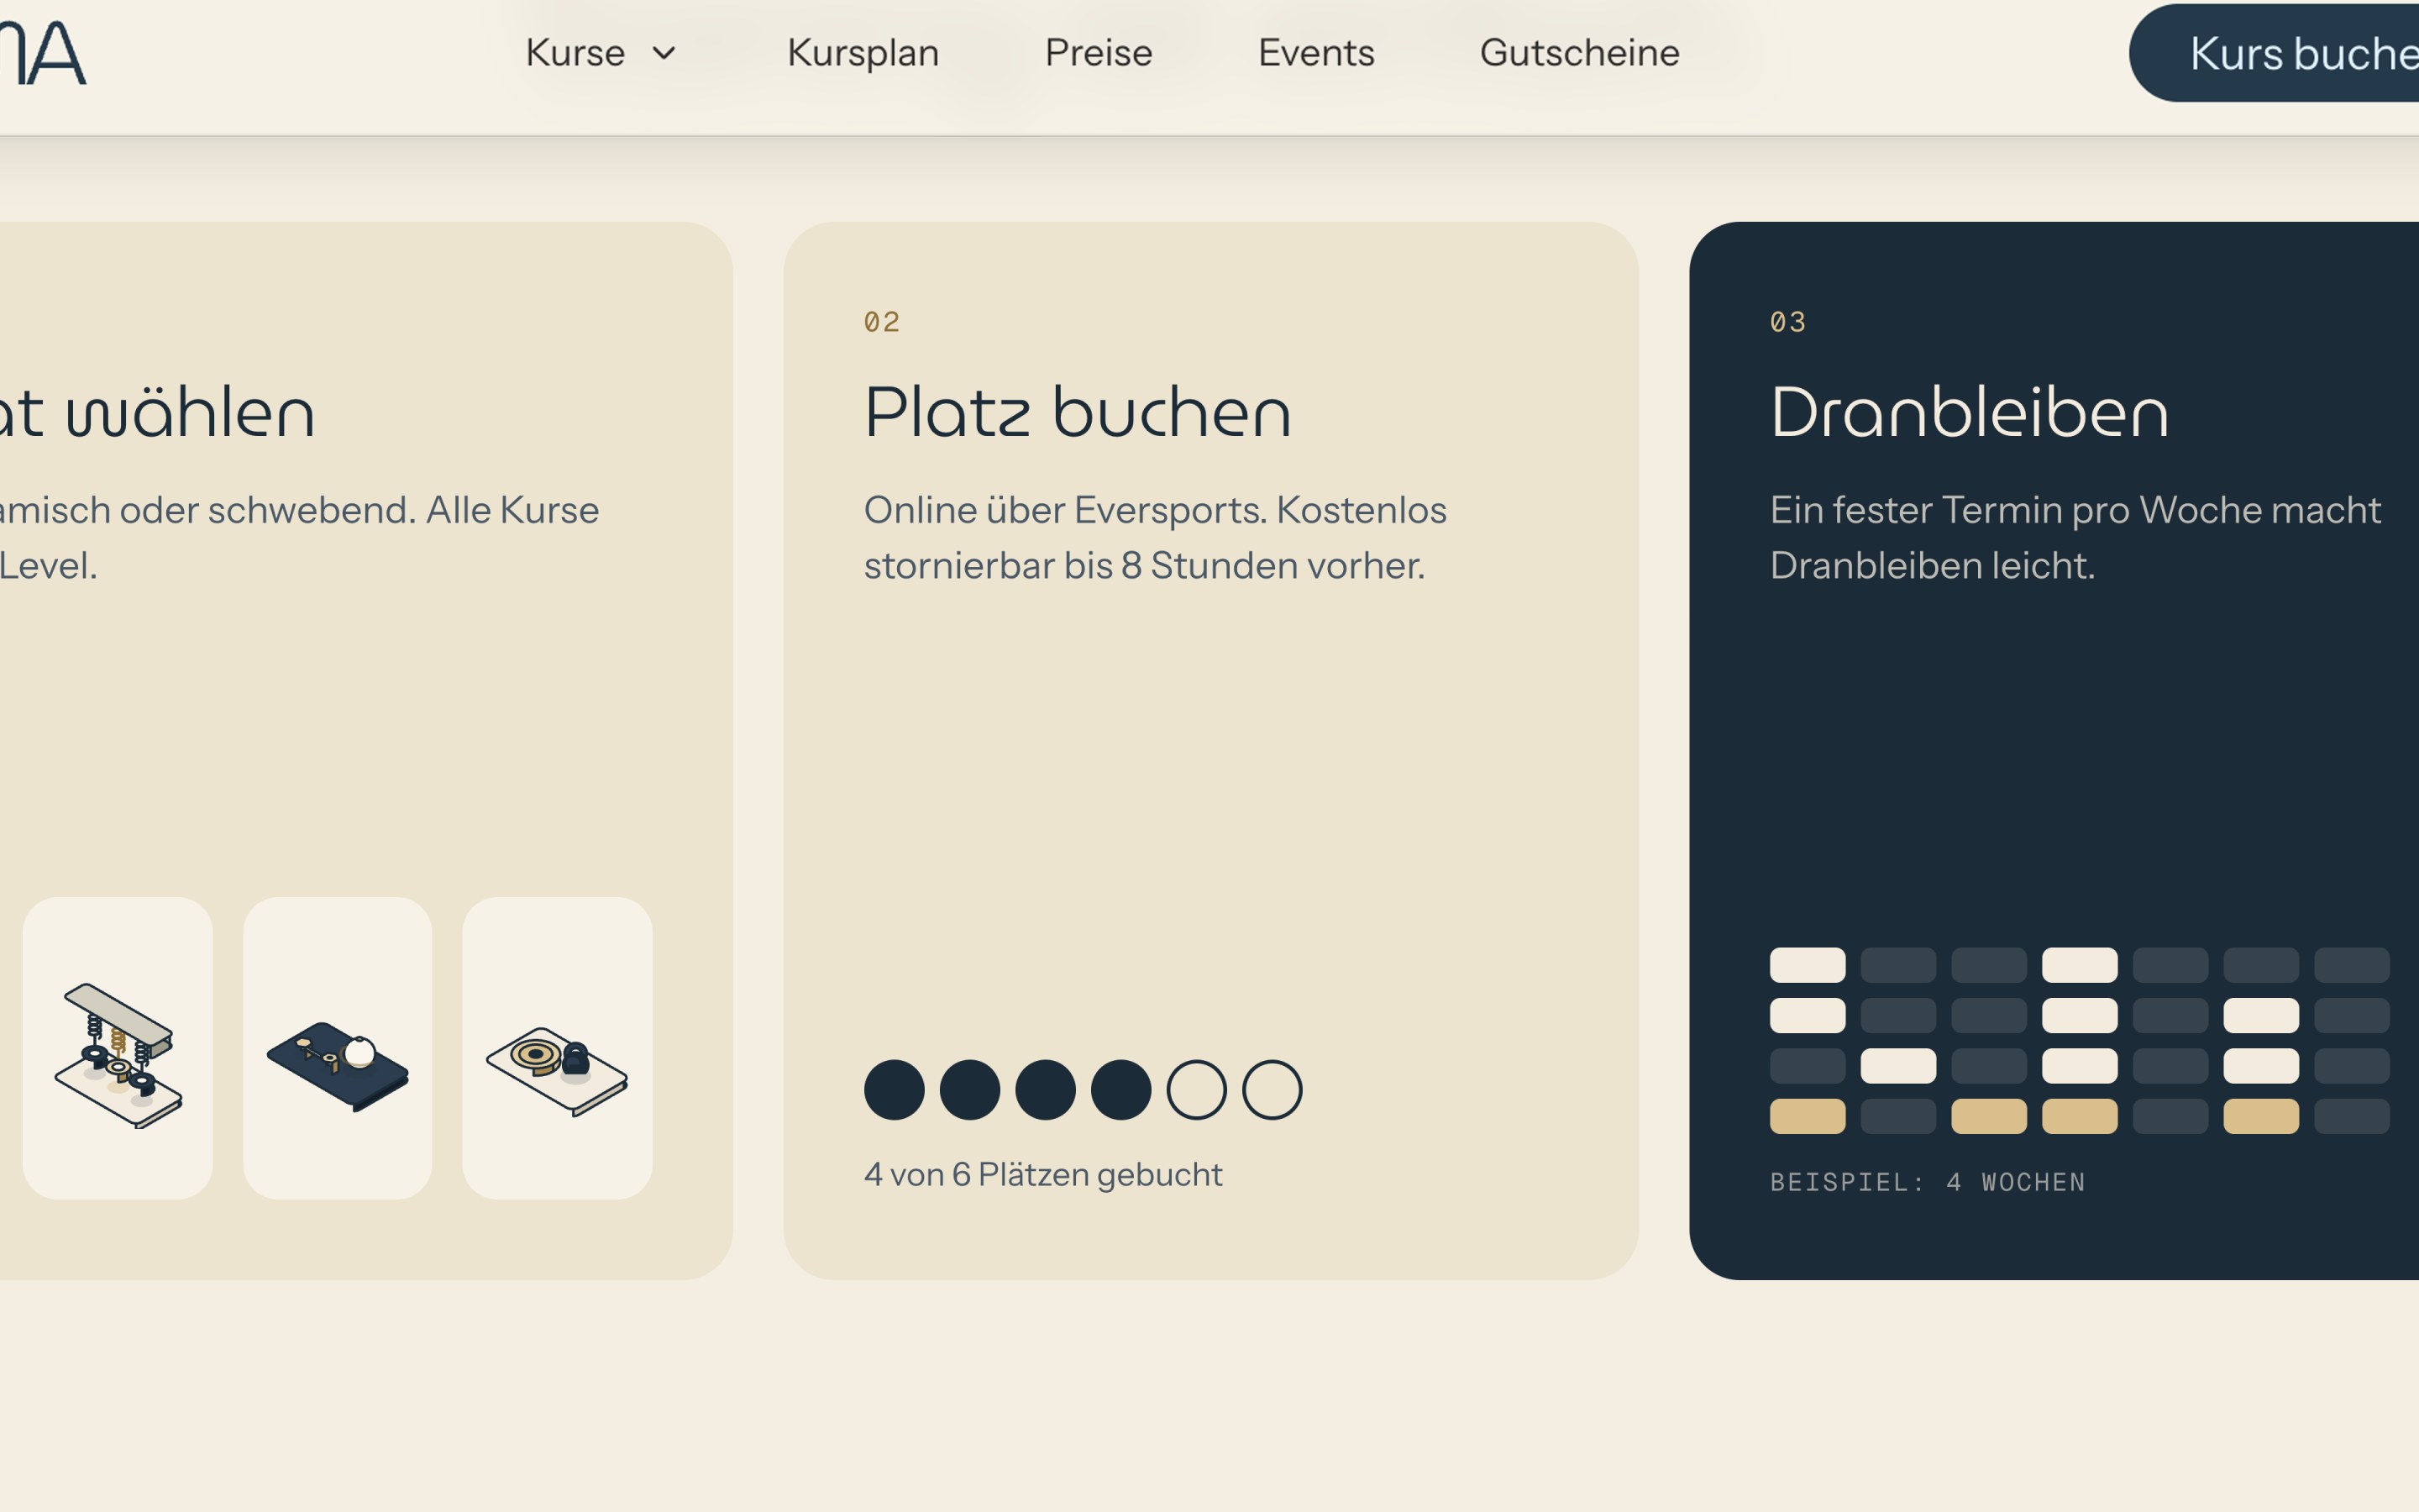Click the first gold cell in calendar grid
The image size is (2419, 1512).
(x=1808, y=1116)
